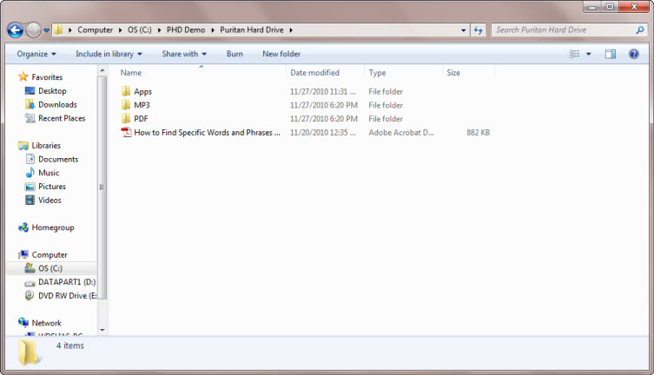The height and width of the screenshot is (375, 654).
Task: Select Libraries in navigation pane
Action: [x=46, y=146]
